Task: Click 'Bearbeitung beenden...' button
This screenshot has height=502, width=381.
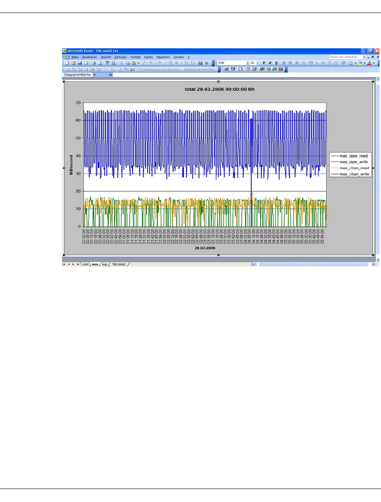Action: point(199,69)
